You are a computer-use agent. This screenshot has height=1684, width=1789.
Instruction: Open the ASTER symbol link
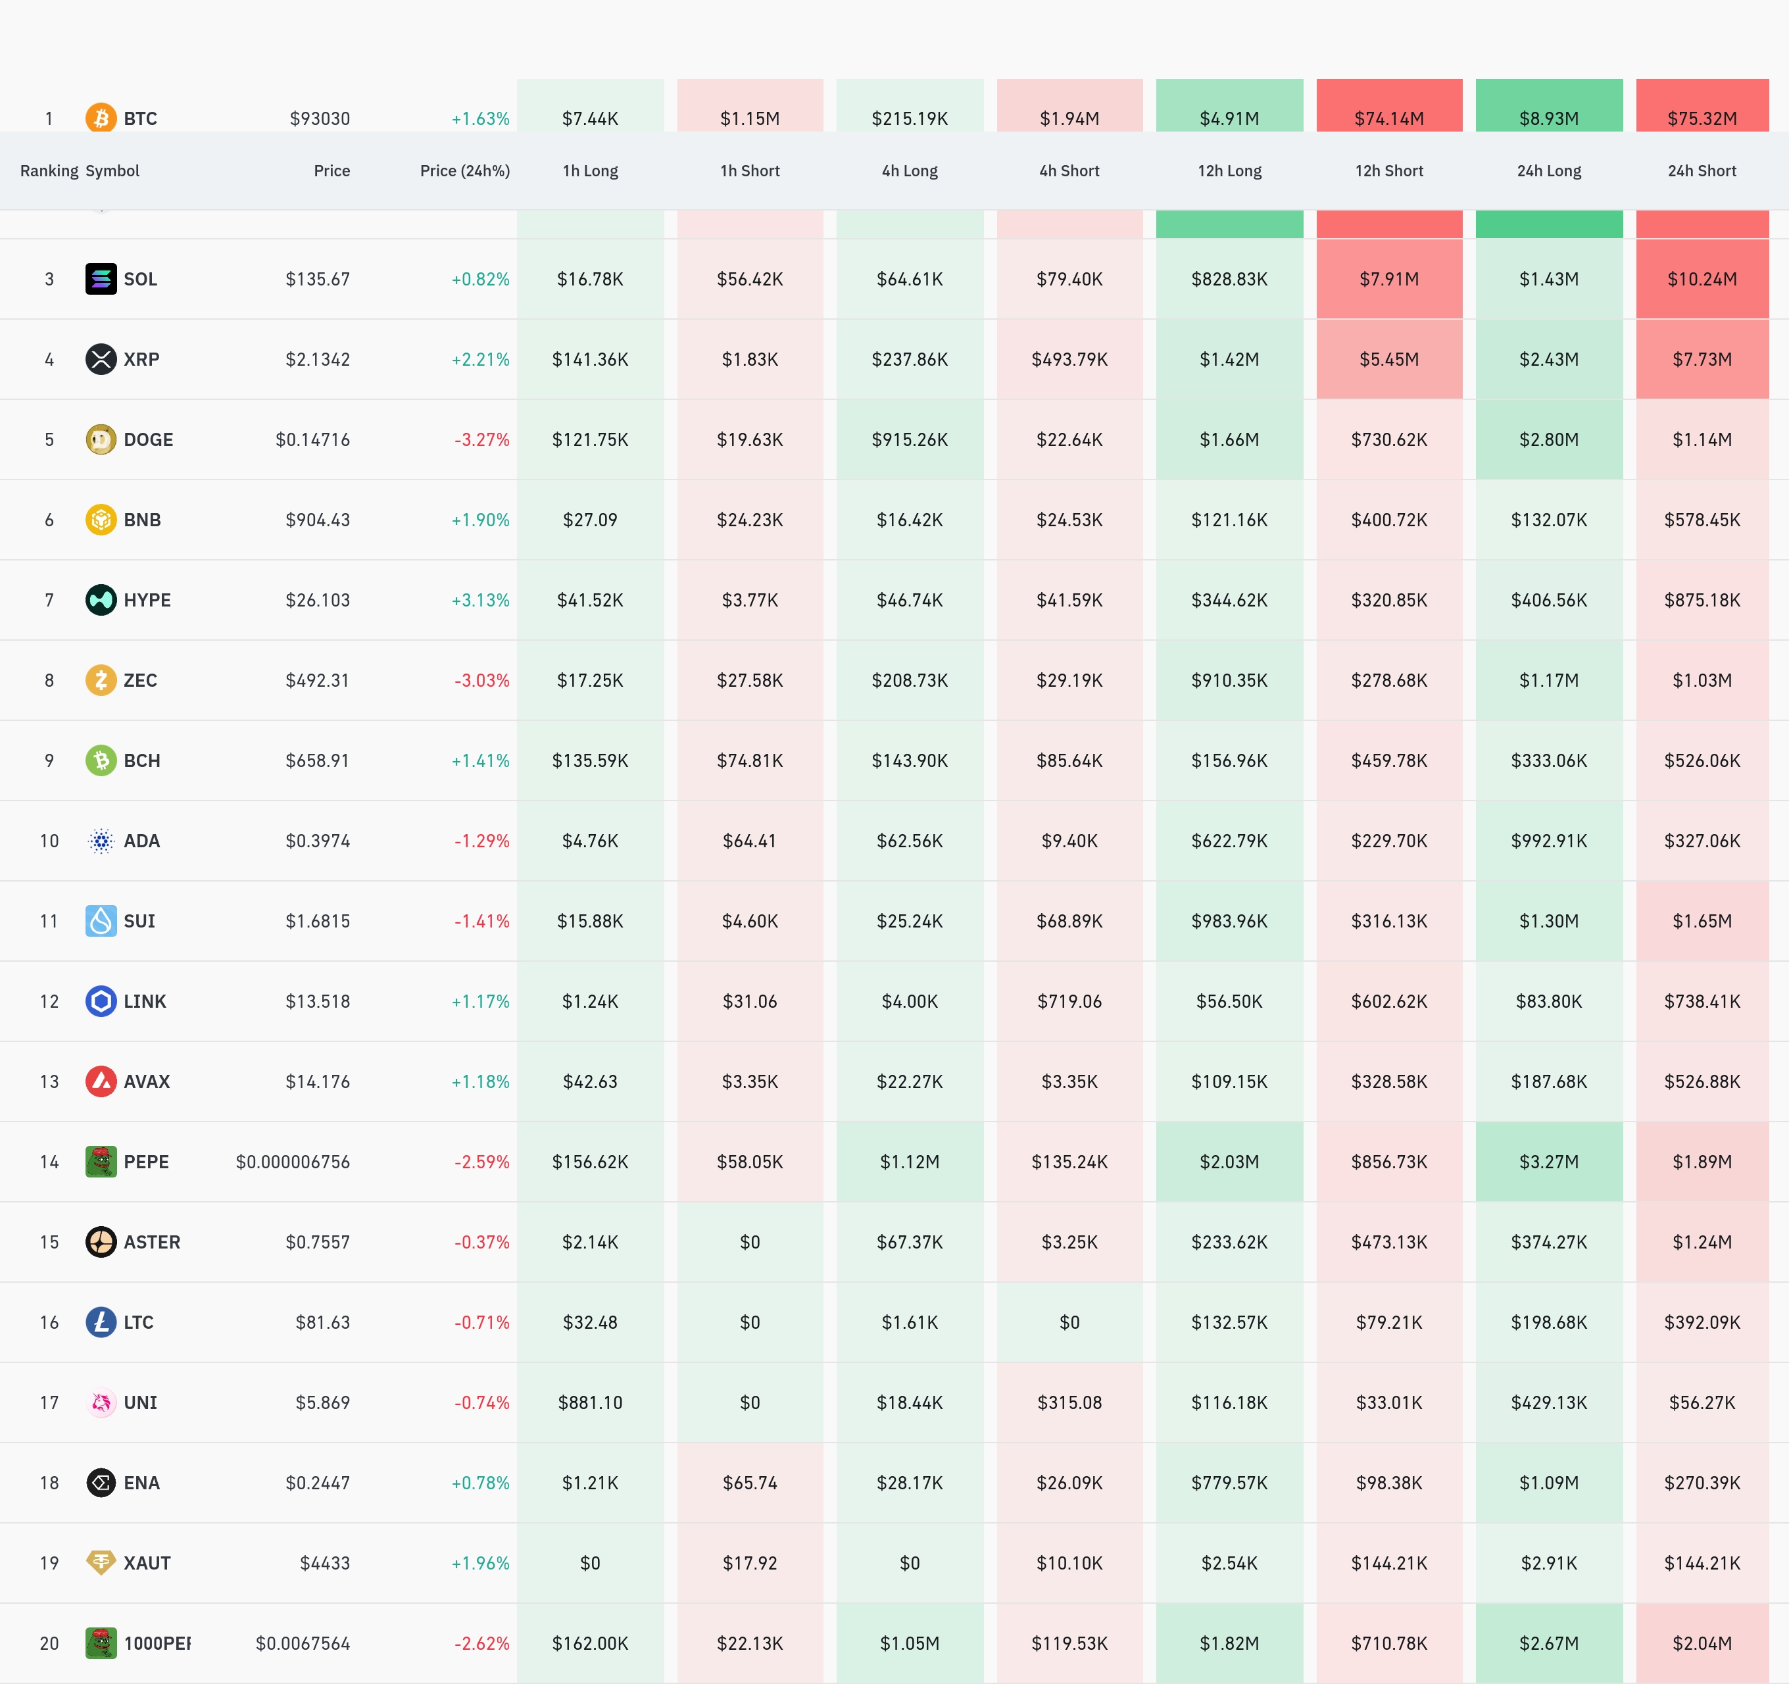pos(152,1242)
